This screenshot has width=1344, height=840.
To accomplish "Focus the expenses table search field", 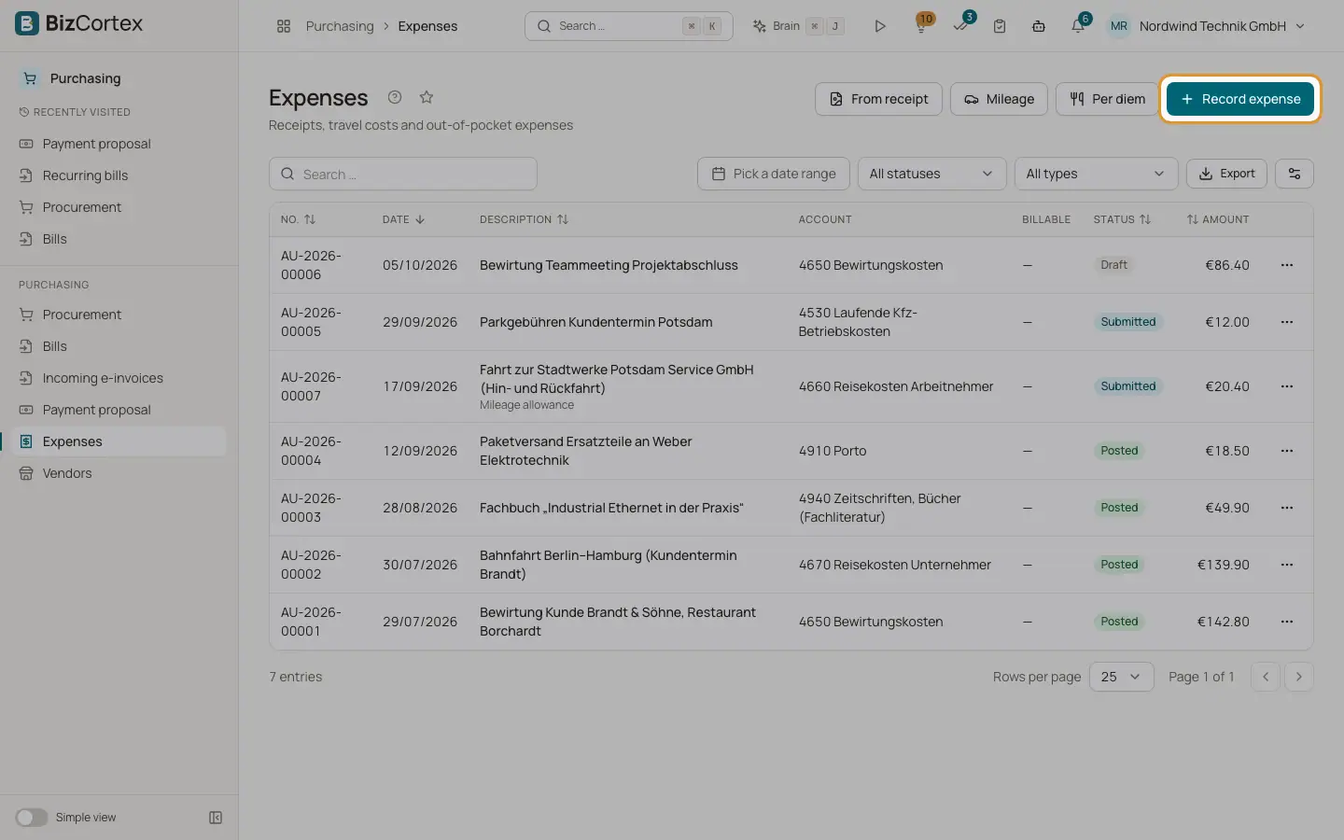I will (403, 174).
